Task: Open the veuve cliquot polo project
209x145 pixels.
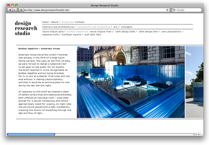Action: pyautogui.click(x=53, y=32)
